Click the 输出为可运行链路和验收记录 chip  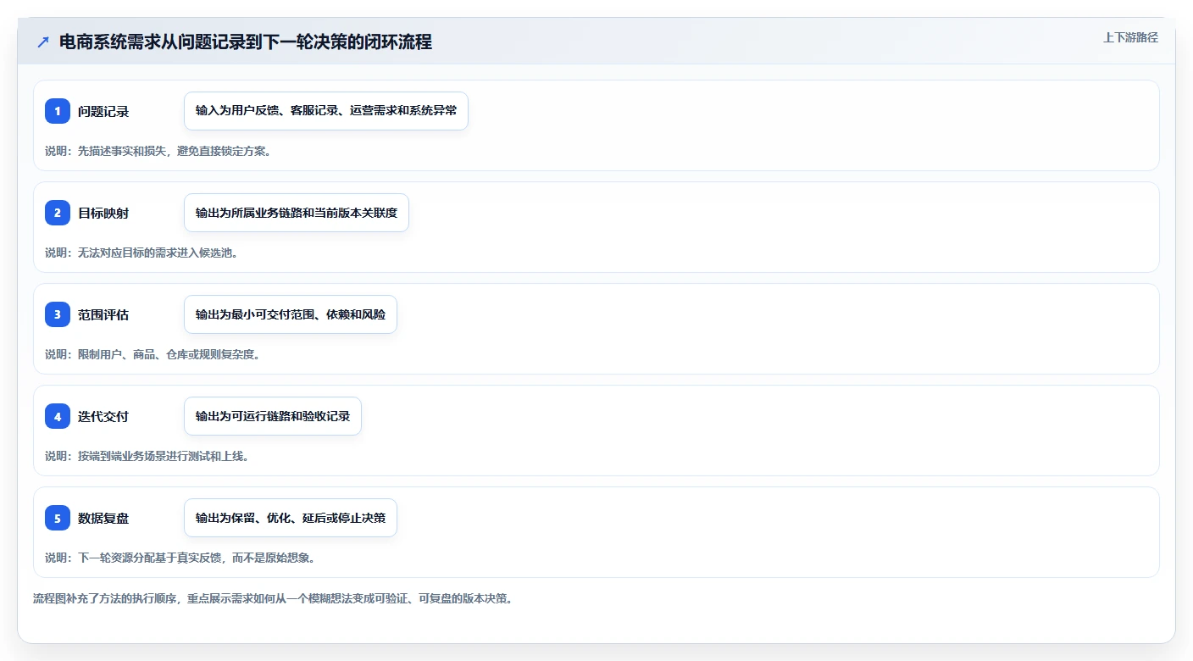point(273,416)
